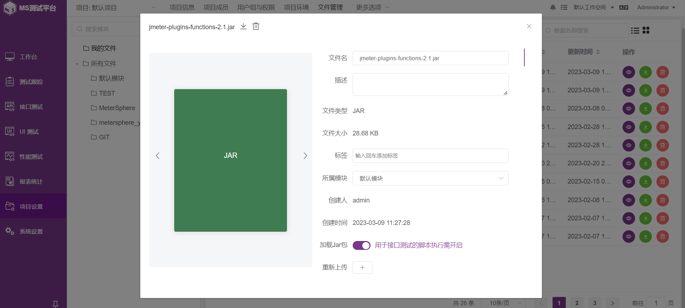Switch to 项目环境 tab
The width and height of the screenshot is (685, 308).
(x=296, y=7)
